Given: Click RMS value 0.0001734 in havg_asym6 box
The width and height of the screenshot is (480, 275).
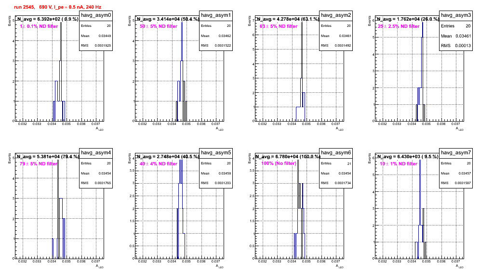Looking at the screenshot, I should pyautogui.click(x=344, y=183).
